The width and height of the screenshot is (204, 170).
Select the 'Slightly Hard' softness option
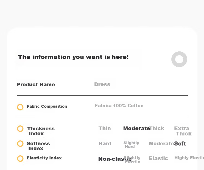coord(131,145)
